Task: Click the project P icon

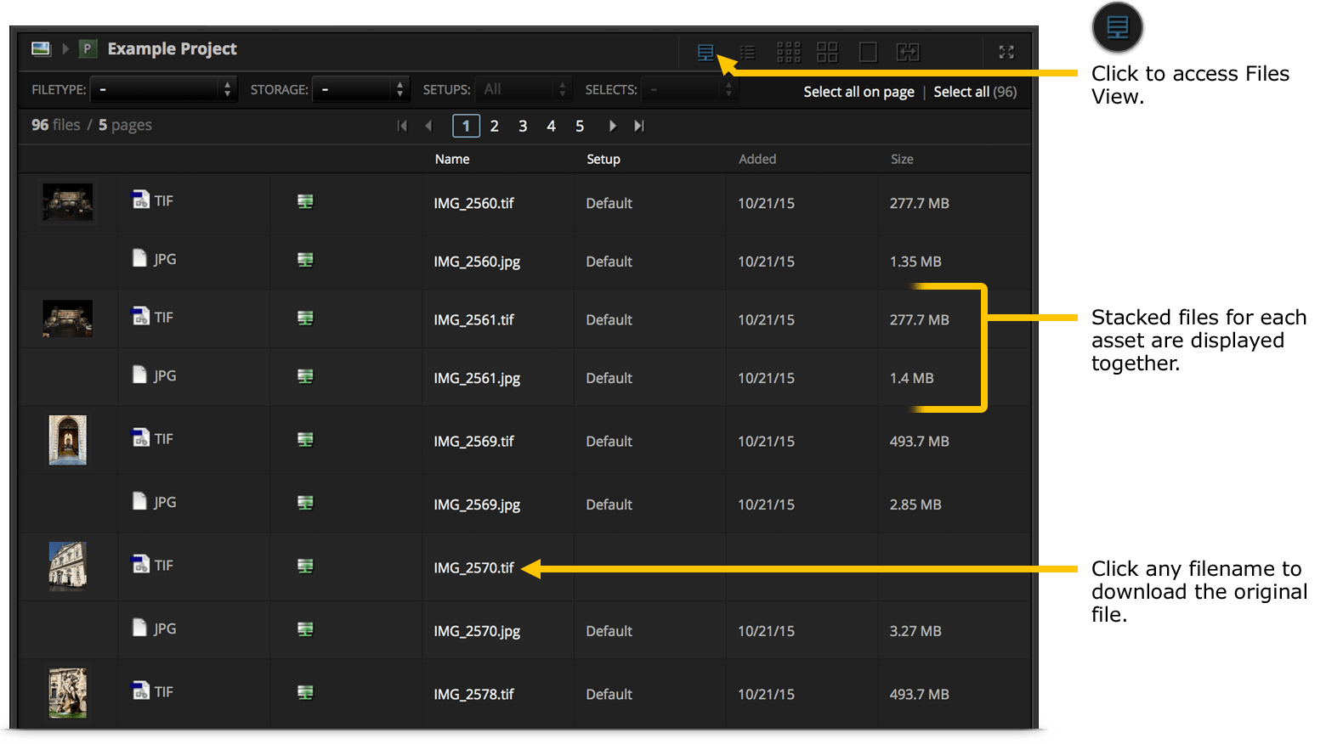Action: [x=87, y=48]
